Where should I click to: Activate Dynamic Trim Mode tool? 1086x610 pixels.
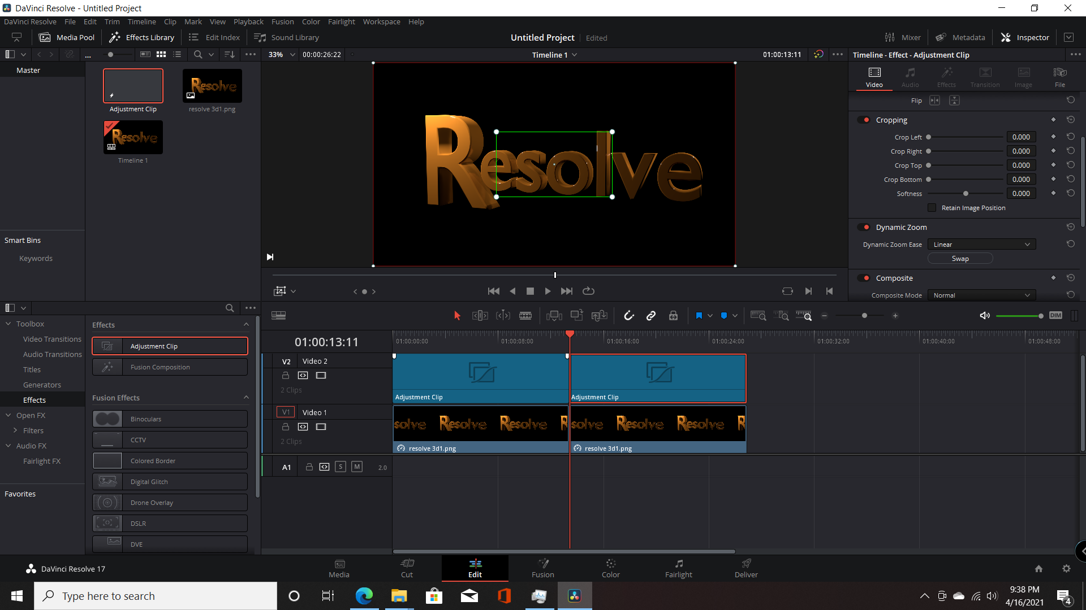pyautogui.click(x=503, y=316)
